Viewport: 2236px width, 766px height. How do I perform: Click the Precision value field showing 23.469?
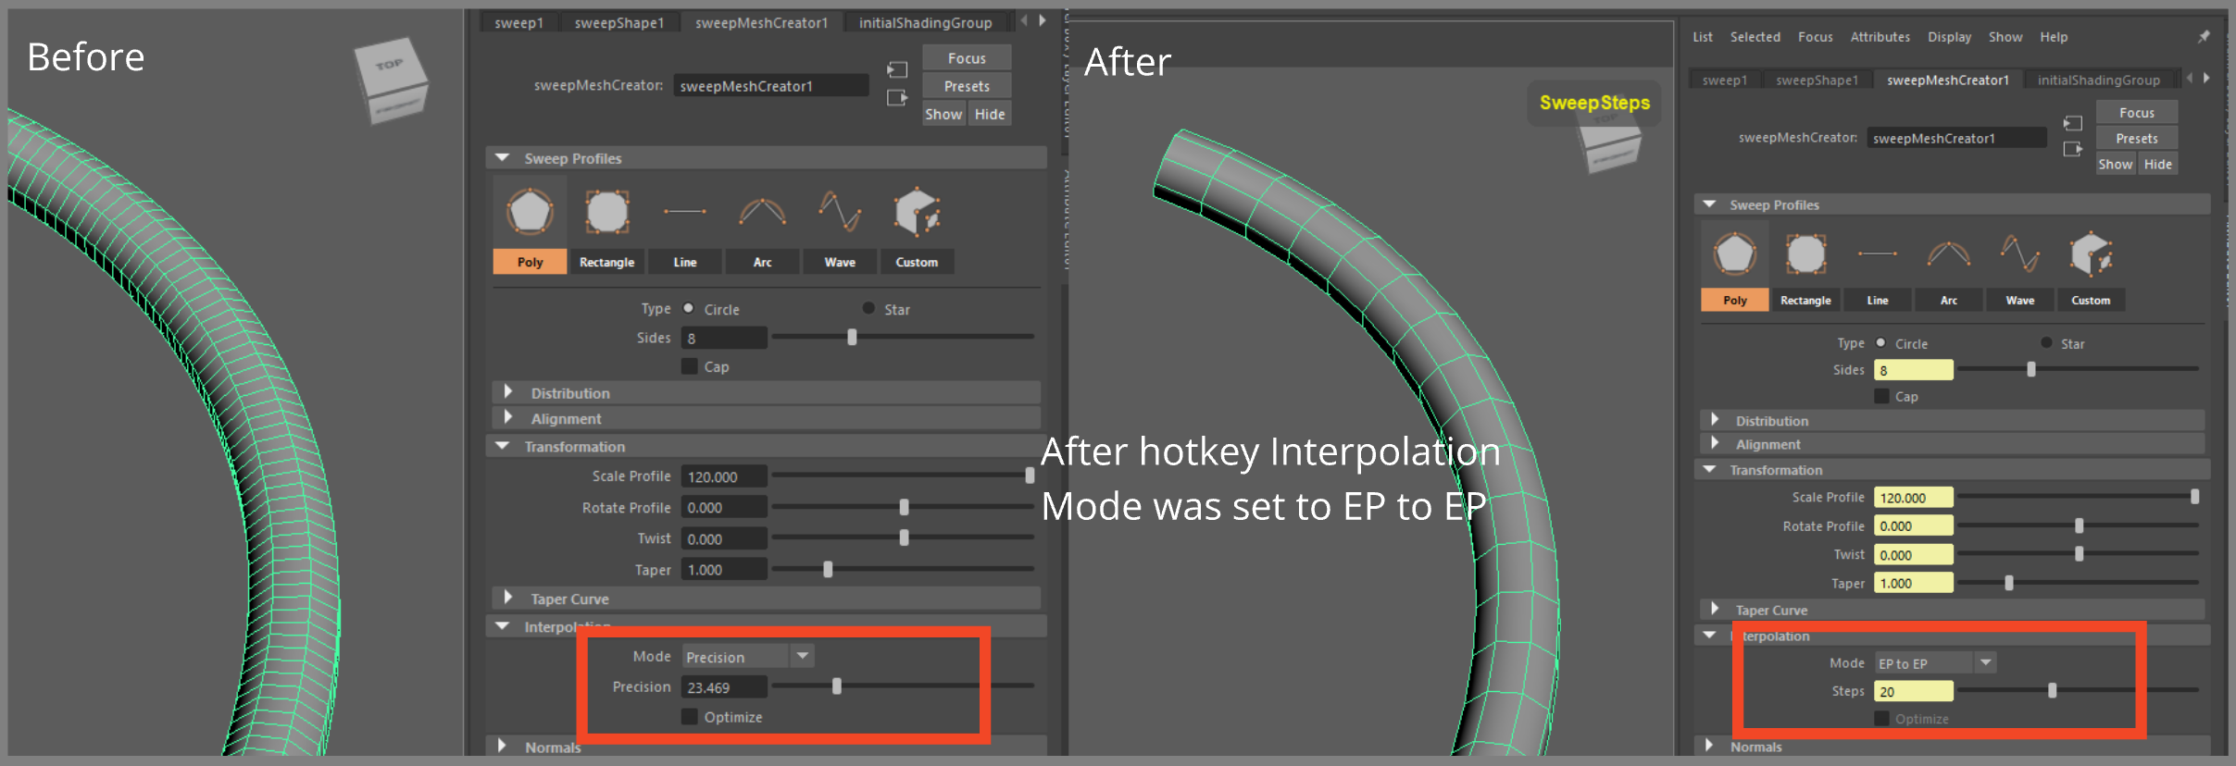coord(723,687)
